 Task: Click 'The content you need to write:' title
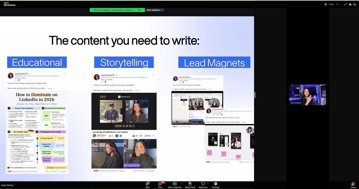click(x=124, y=40)
